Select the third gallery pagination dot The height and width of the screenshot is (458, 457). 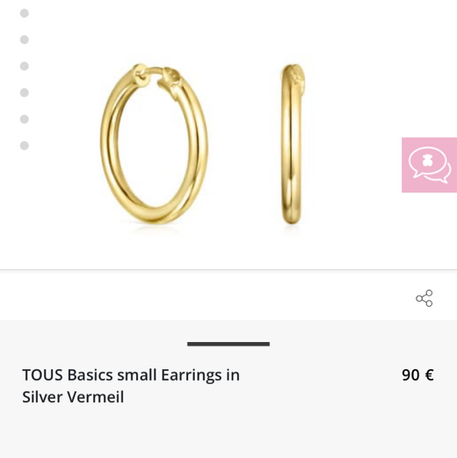(25, 66)
